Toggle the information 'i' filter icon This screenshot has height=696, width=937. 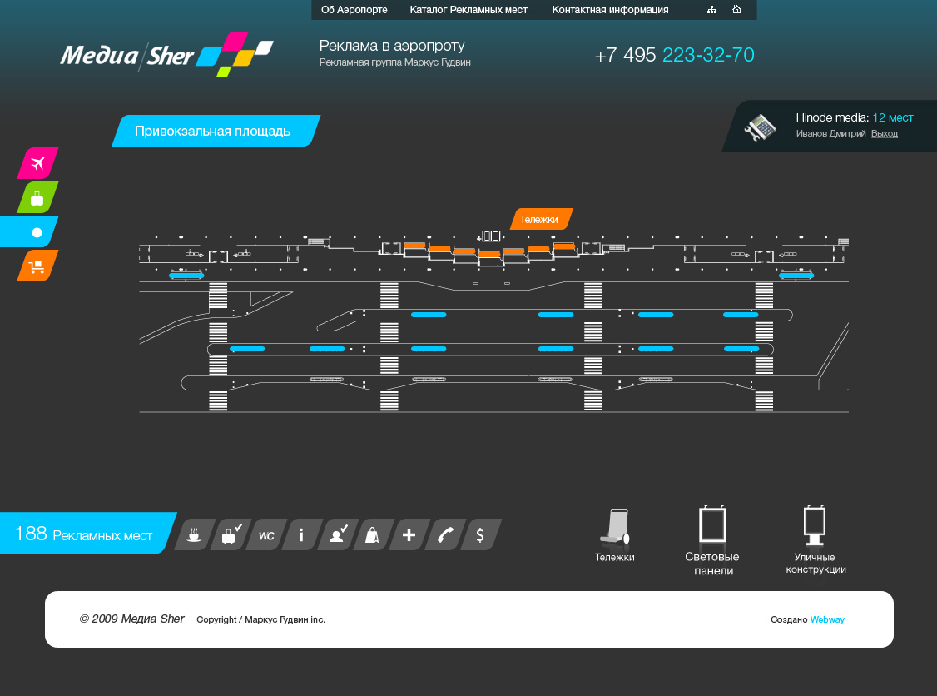[302, 534]
